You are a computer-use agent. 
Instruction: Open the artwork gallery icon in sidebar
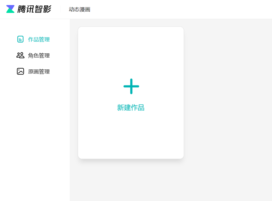click(x=20, y=71)
